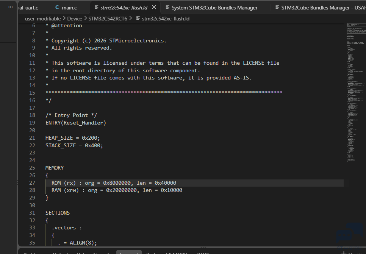Open the STM32C542RCT6 breadcrumb folder
366x254 pixels.
pyautogui.click(x=108, y=19)
